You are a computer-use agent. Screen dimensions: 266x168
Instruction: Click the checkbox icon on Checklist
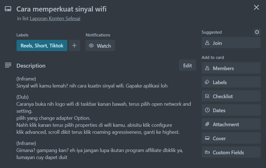[207, 96]
